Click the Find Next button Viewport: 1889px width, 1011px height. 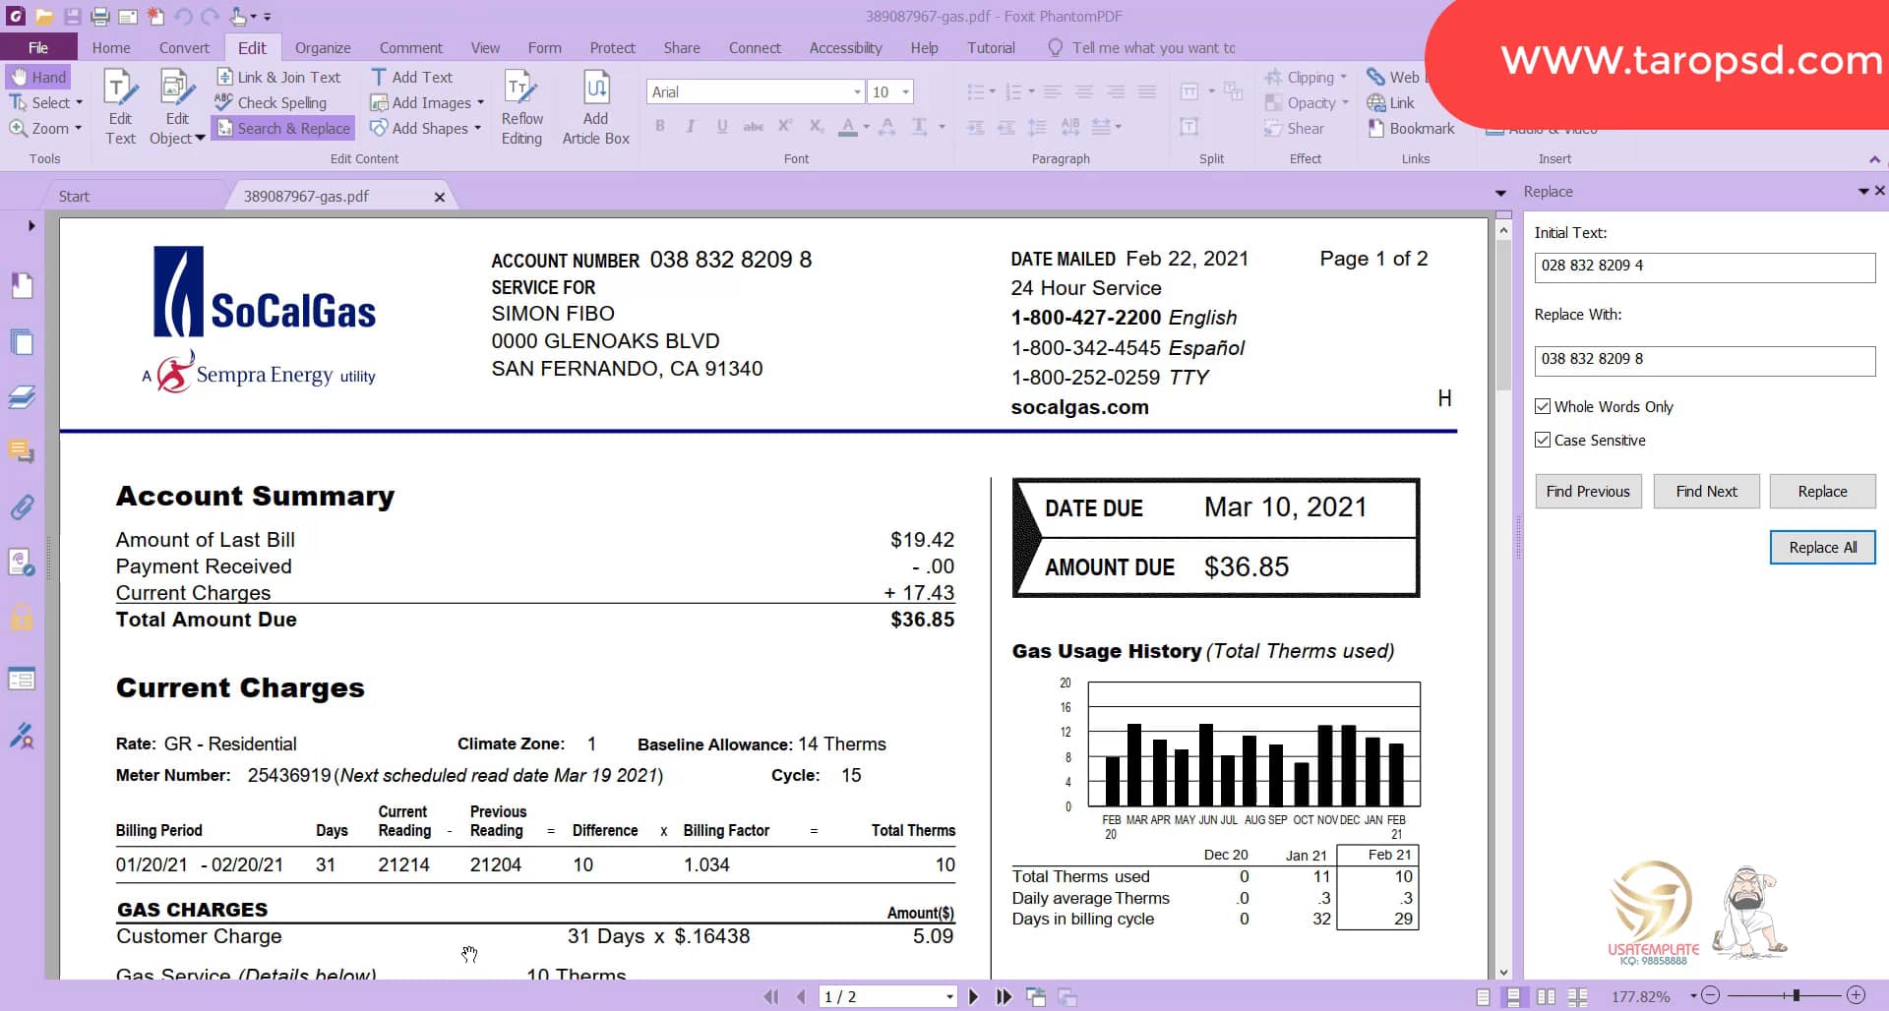[x=1706, y=491]
